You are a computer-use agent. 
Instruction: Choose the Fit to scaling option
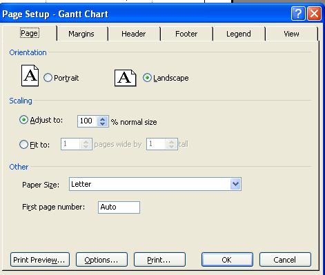click(23, 145)
